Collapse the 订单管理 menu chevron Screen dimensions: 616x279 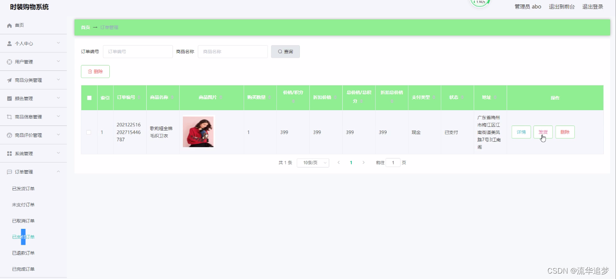58,172
